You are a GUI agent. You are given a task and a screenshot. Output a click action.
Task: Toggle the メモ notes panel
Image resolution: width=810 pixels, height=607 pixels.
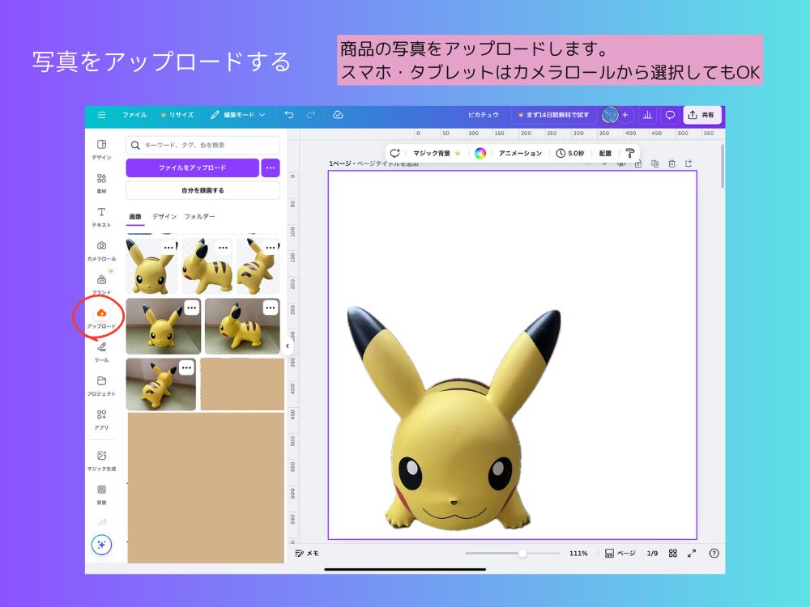tap(305, 553)
